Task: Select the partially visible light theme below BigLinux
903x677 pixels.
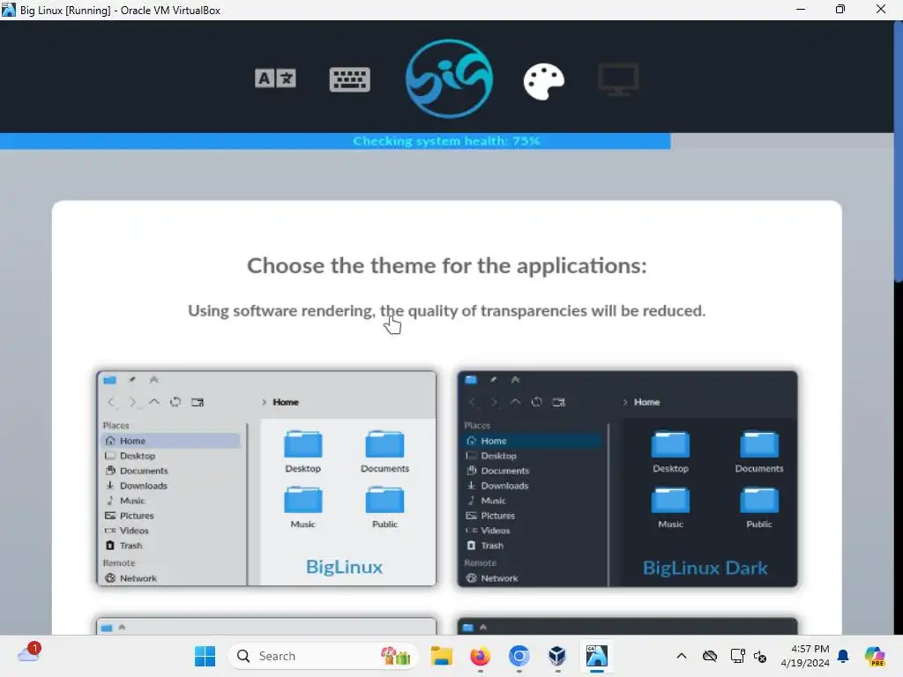Action: pyautogui.click(x=266, y=626)
